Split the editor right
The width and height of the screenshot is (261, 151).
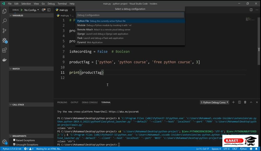(x=251, y=10)
